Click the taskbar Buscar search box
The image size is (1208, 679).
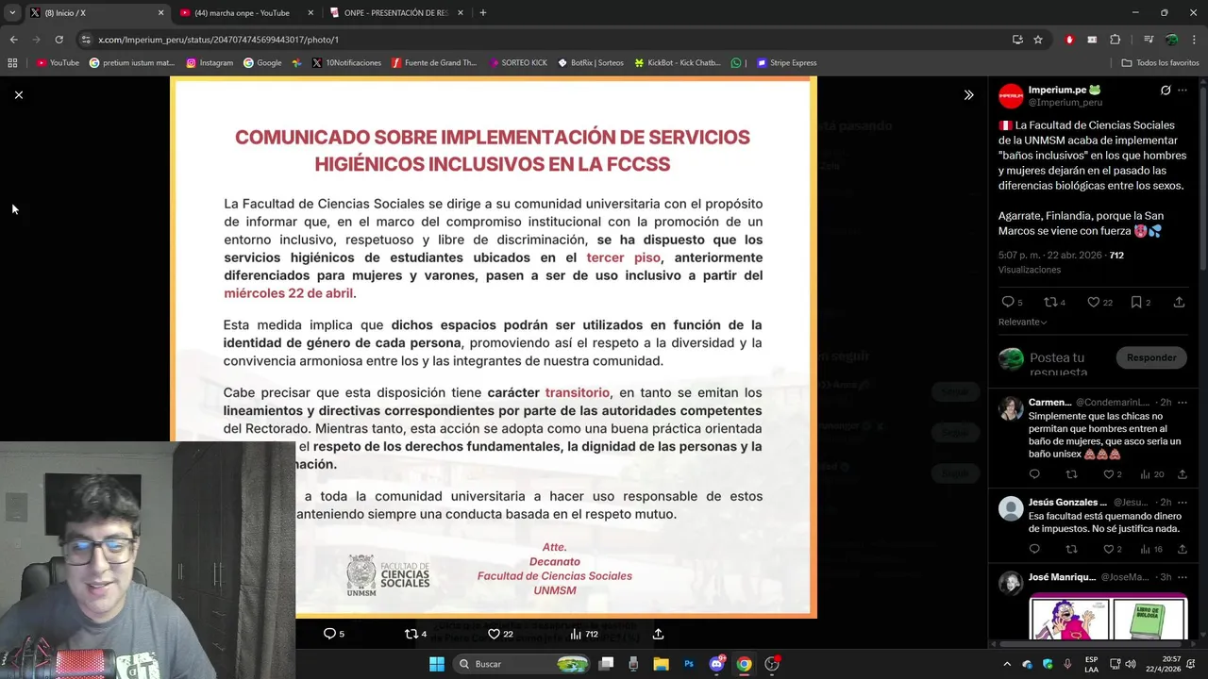click(520, 664)
